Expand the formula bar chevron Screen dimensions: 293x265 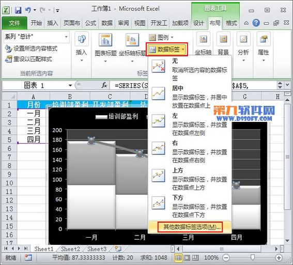tap(287, 85)
